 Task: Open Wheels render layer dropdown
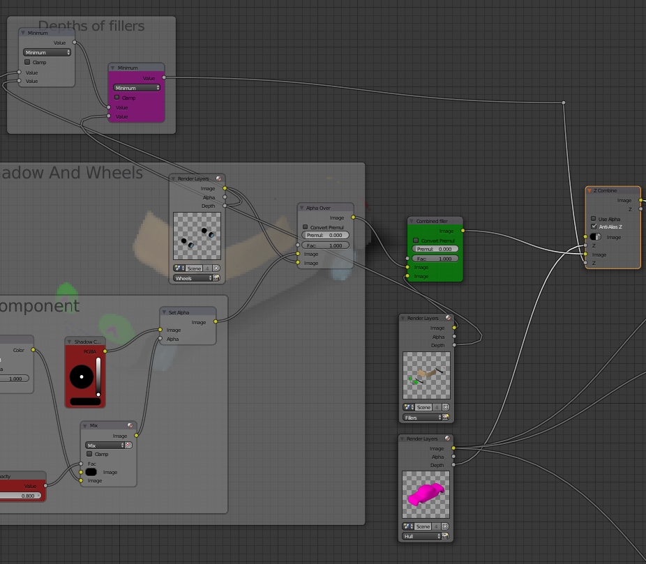click(192, 278)
